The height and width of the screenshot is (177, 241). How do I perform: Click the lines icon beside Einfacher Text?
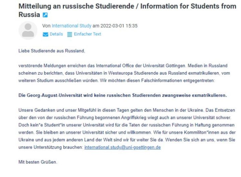point(70,34)
